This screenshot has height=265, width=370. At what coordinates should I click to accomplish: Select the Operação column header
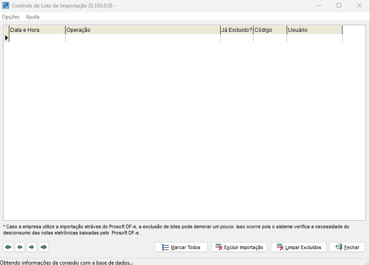143,30
